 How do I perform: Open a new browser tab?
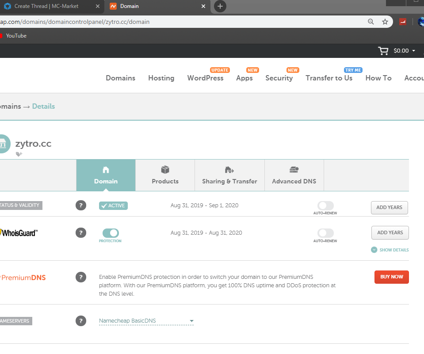pyautogui.click(x=220, y=6)
